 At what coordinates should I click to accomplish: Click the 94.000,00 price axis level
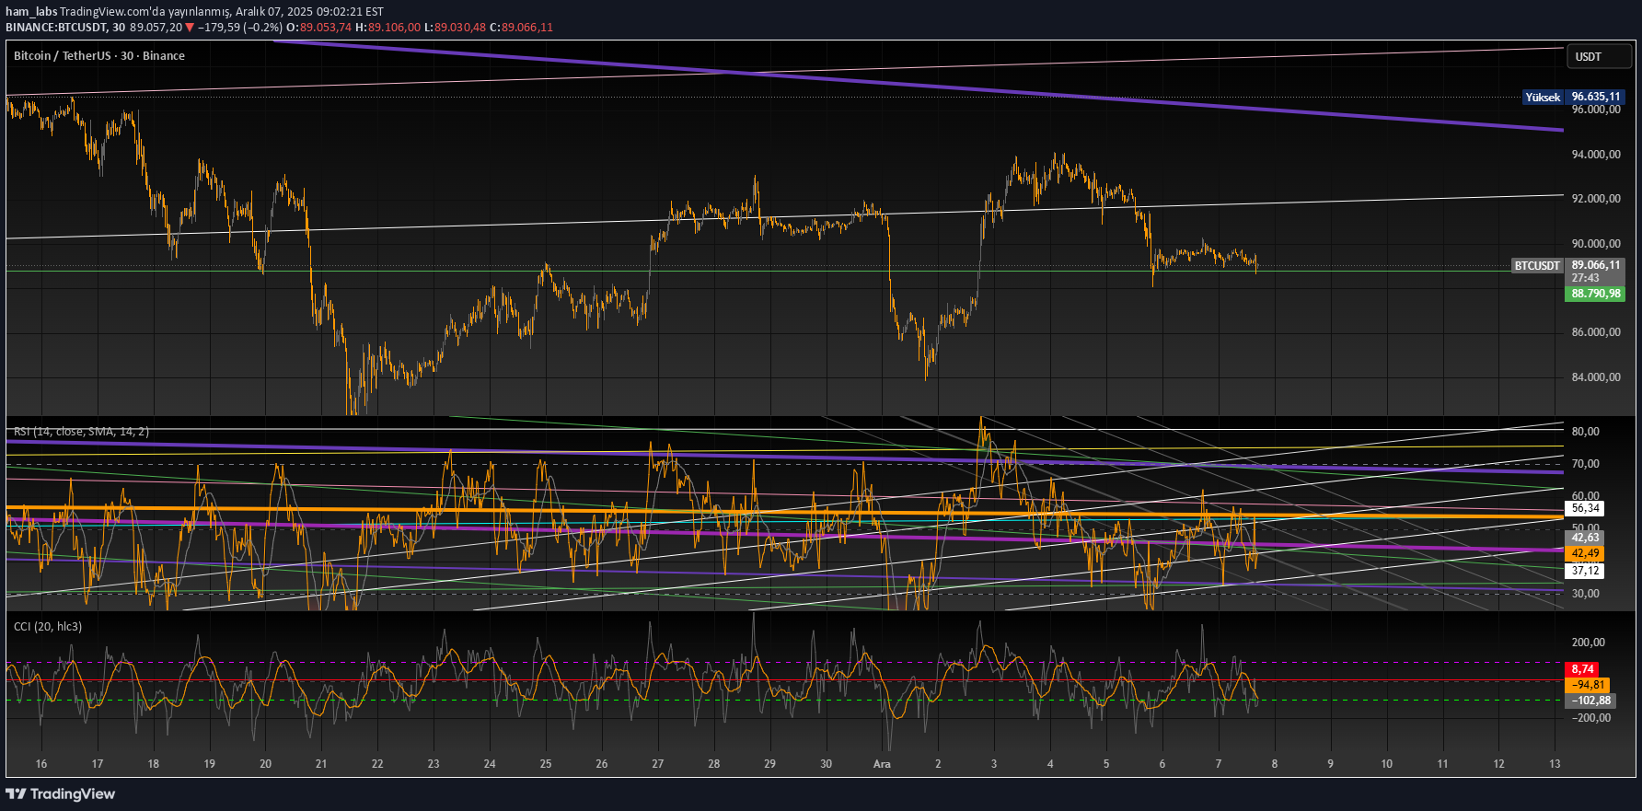pos(1595,154)
